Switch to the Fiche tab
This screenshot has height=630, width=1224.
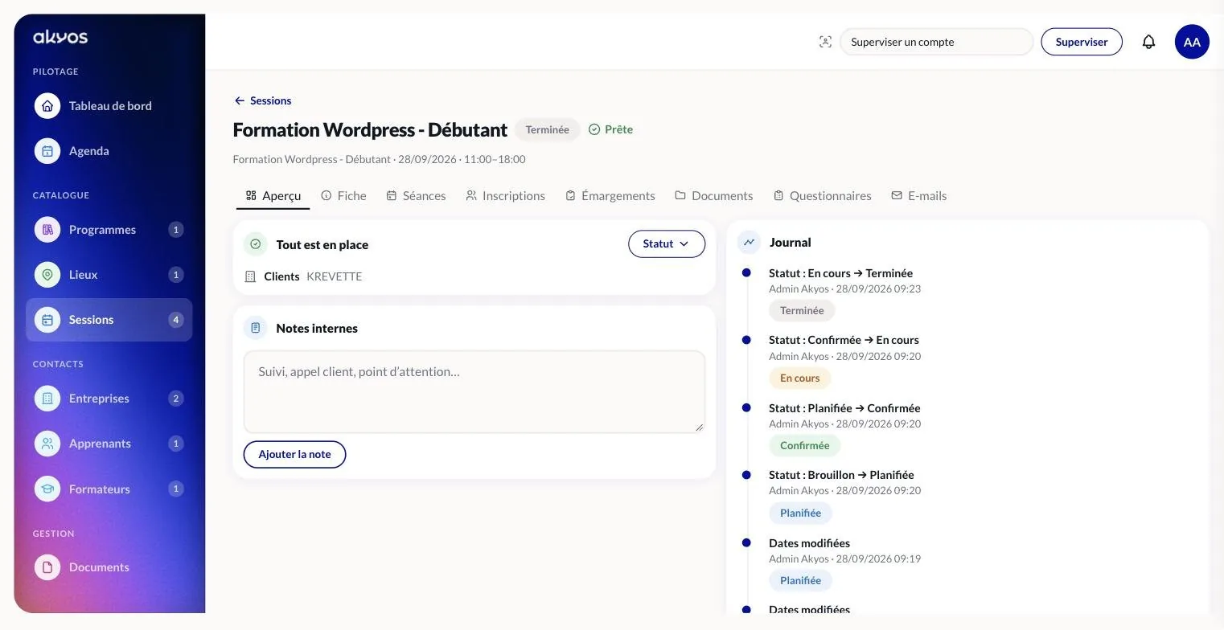(x=343, y=196)
